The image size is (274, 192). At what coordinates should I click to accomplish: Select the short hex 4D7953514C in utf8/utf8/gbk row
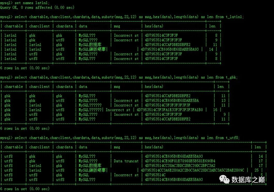pos(155,175)
